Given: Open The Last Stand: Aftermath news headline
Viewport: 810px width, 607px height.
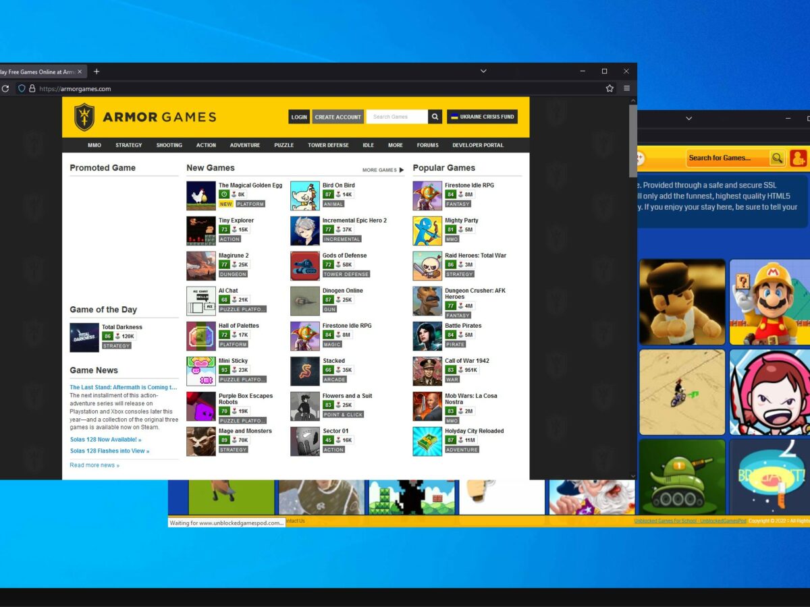Looking at the screenshot, I should [x=124, y=388].
